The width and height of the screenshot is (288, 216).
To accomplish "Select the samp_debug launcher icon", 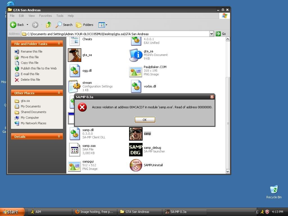I will tap(136, 150).
